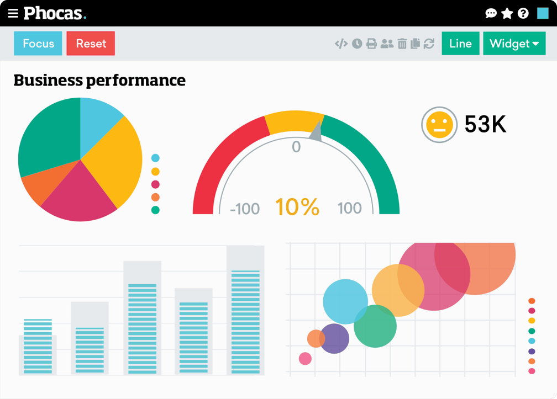Click the Focus button
557x399 pixels.
[x=38, y=43]
